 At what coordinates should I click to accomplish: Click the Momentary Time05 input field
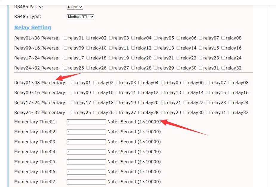coord(86,162)
